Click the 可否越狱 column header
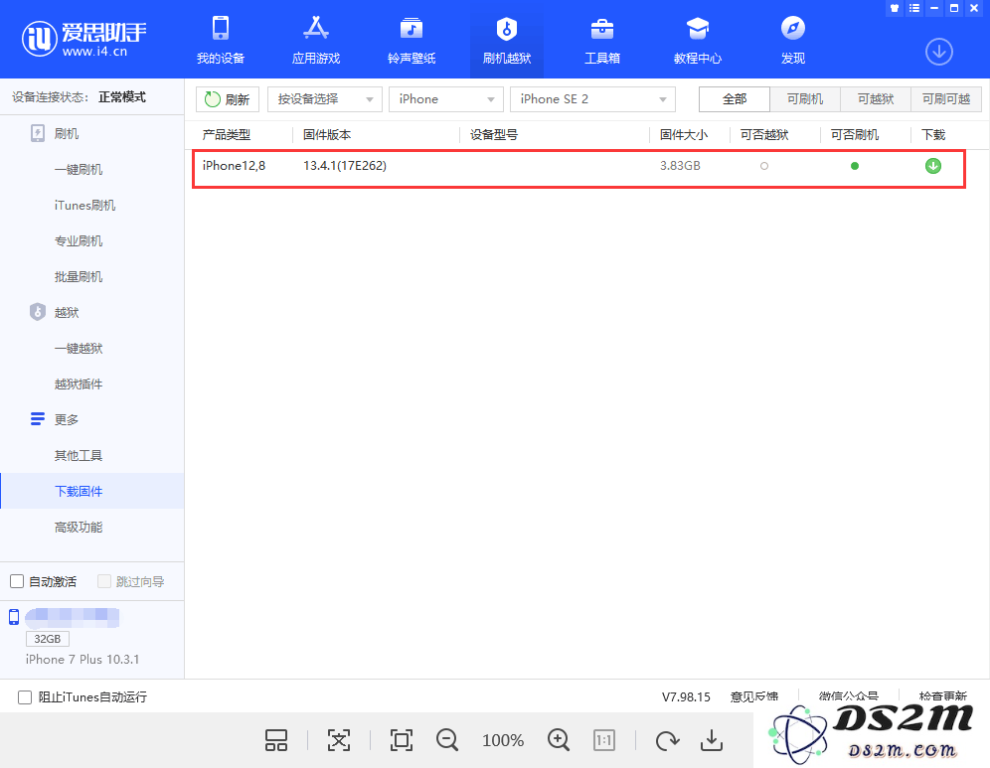990x768 pixels. [x=764, y=134]
